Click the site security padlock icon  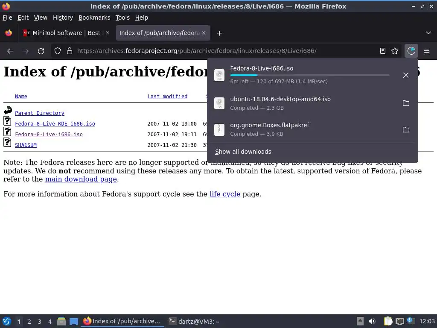click(70, 51)
